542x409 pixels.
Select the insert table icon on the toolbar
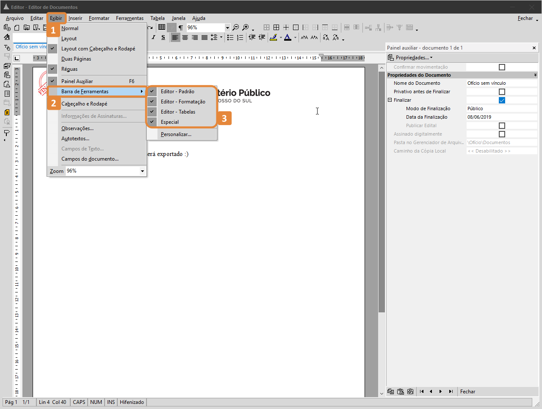(x=161, y=28)
